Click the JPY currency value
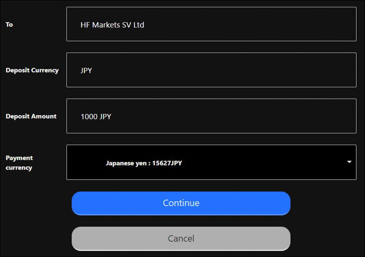The width and height of the screenshot is (365, 257). click(86, 71)
